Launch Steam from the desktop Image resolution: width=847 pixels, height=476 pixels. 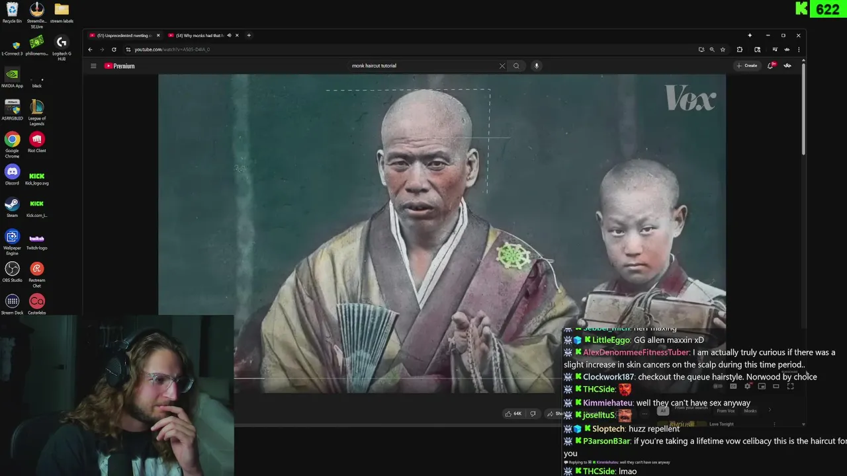tap(12, 207)
